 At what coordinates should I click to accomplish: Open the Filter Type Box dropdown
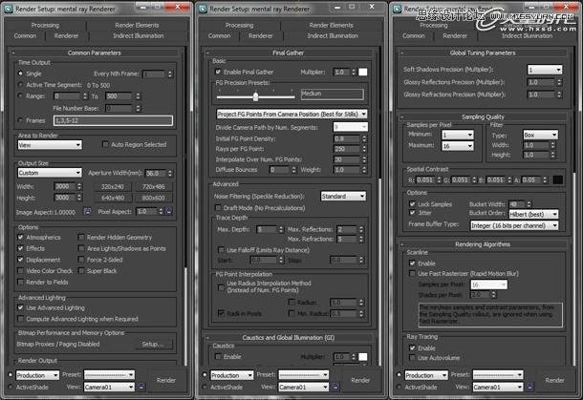pyautogui.click(x=541, y=136)
